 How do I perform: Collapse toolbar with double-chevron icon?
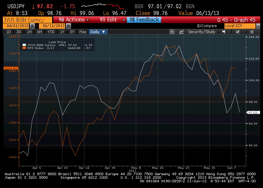point(172,32)
